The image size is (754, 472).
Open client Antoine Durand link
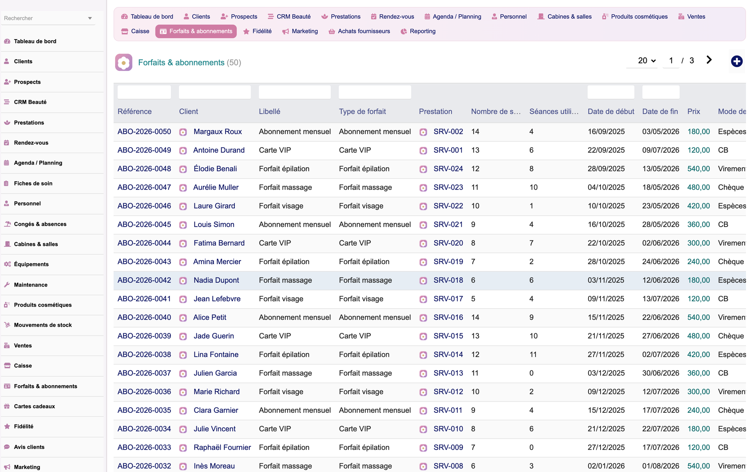coord(219,150)
